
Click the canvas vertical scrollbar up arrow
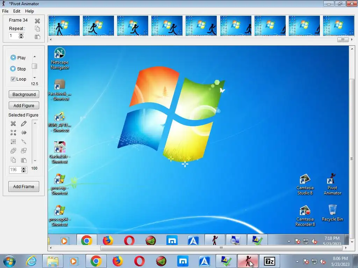pos(352,49)
